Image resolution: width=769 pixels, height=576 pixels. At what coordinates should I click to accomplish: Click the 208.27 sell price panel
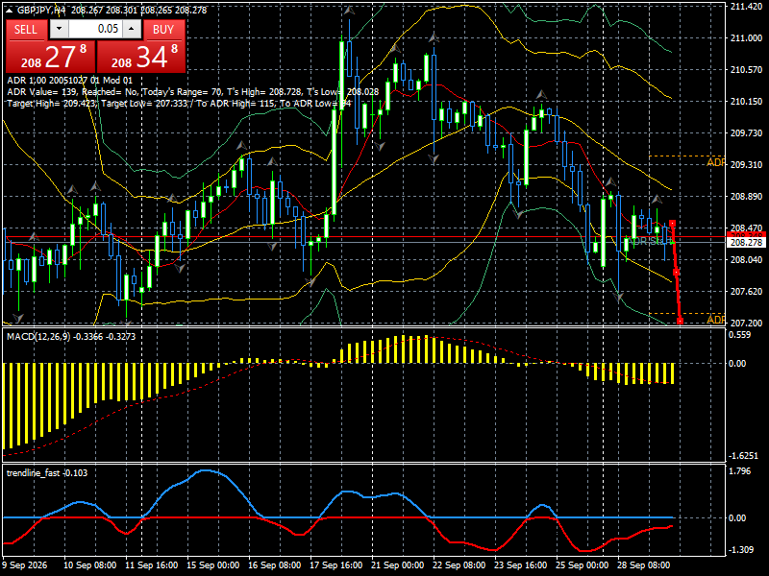51,57
